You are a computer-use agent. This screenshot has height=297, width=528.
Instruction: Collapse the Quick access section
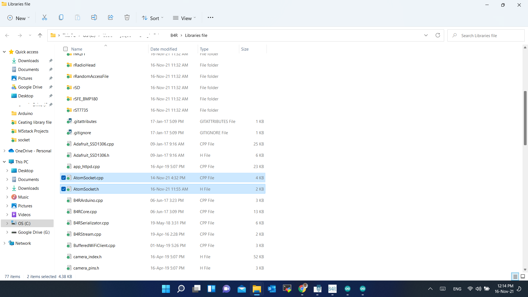(4, 52)
